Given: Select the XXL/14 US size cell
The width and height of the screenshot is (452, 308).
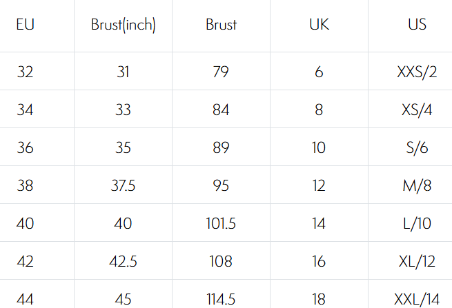Looking at the screenshot, I should pyautogui.click(x=417, y=299).
